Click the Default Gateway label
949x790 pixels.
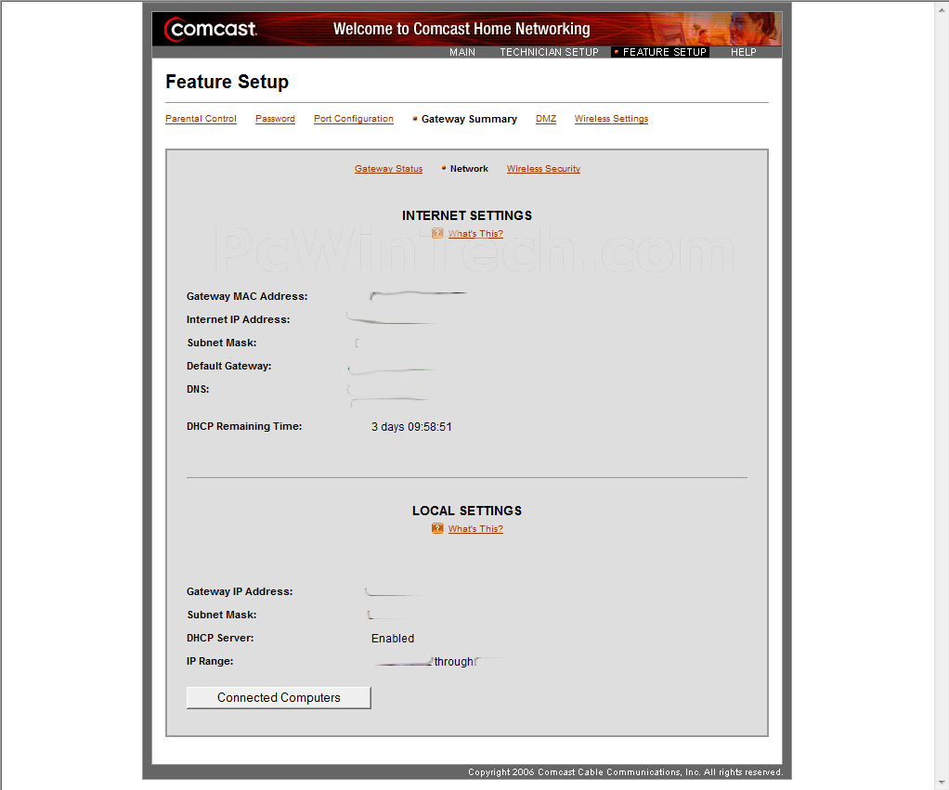coord(228,366)
